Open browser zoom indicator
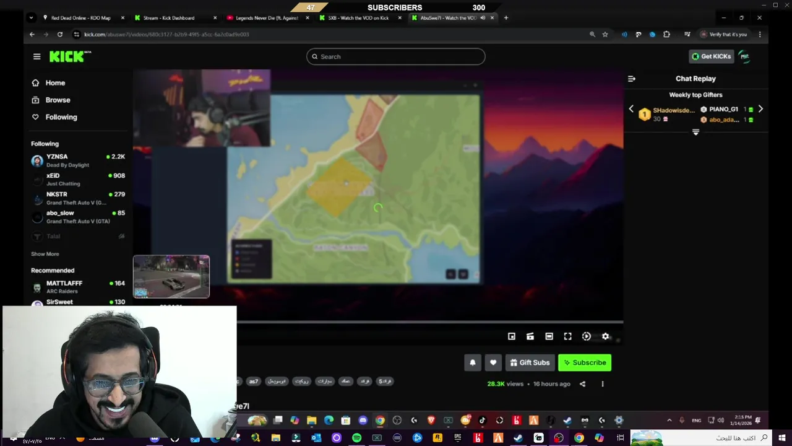This screenshot has height=446, width=792. point(592,35)
